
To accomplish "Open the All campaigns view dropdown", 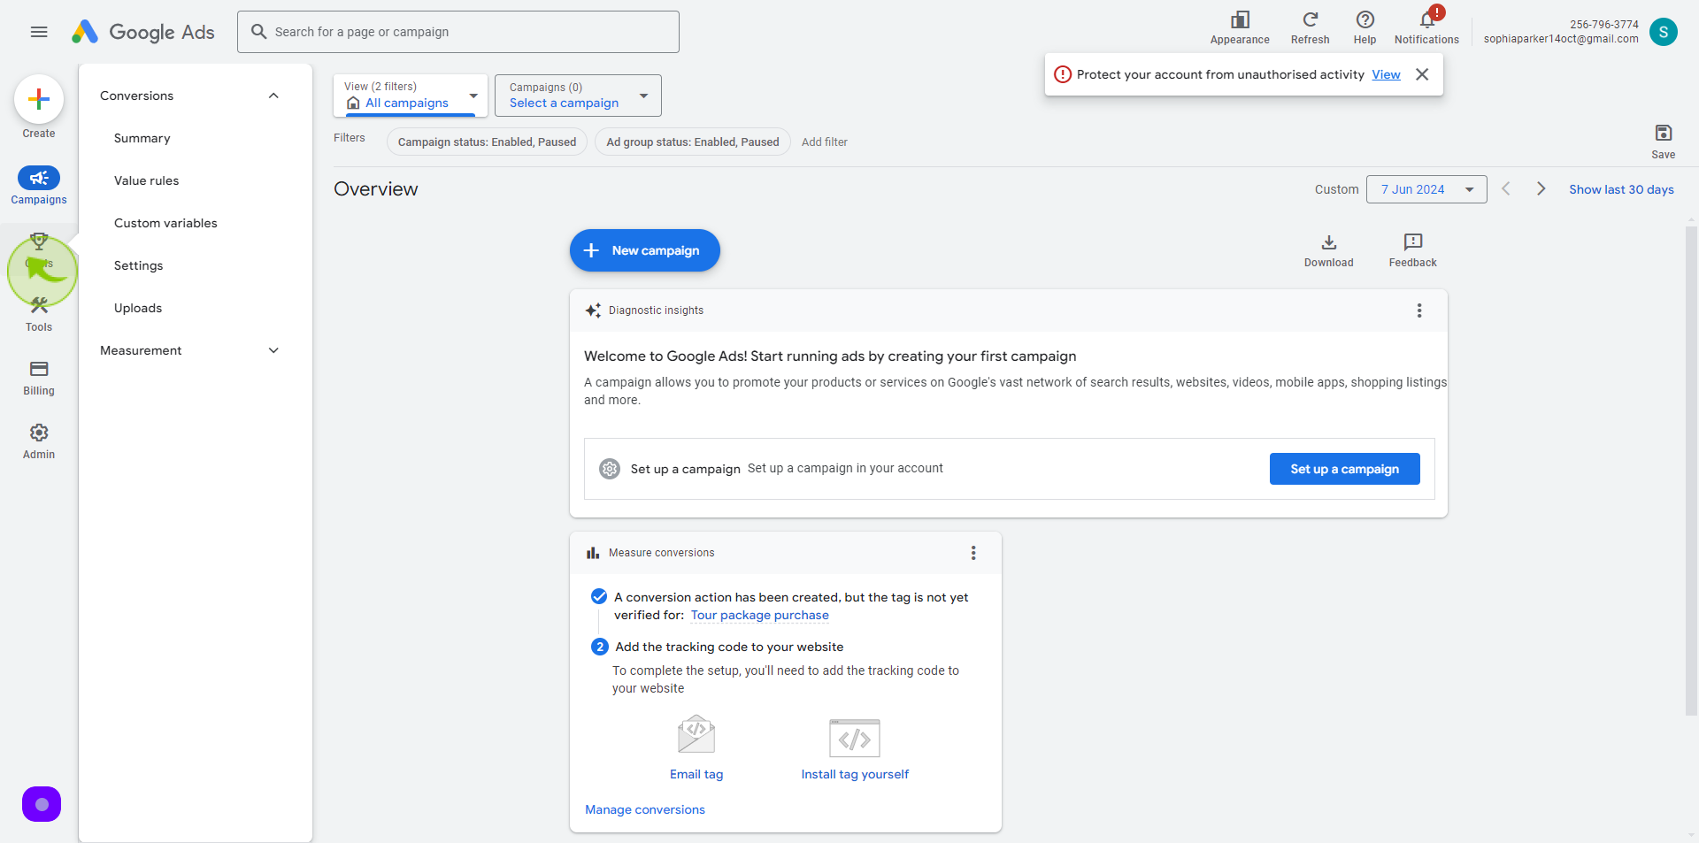I will 411,96.
